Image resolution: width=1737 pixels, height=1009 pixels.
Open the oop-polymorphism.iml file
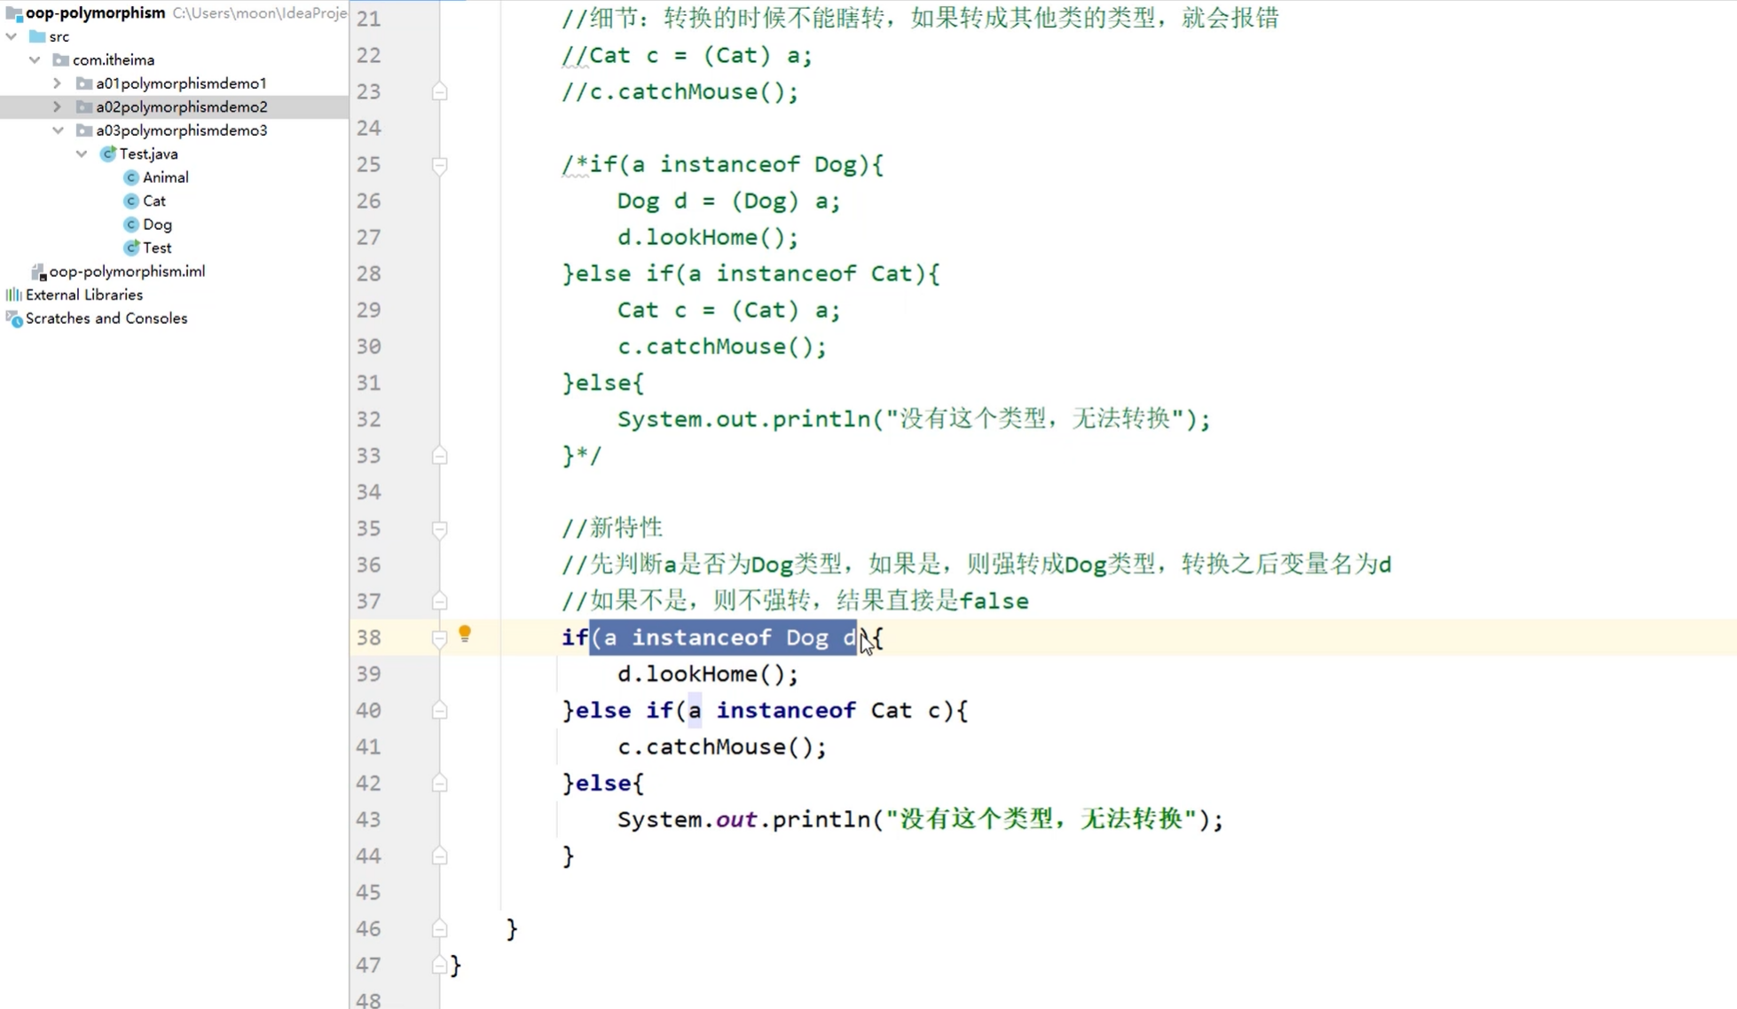click(126, 272)
